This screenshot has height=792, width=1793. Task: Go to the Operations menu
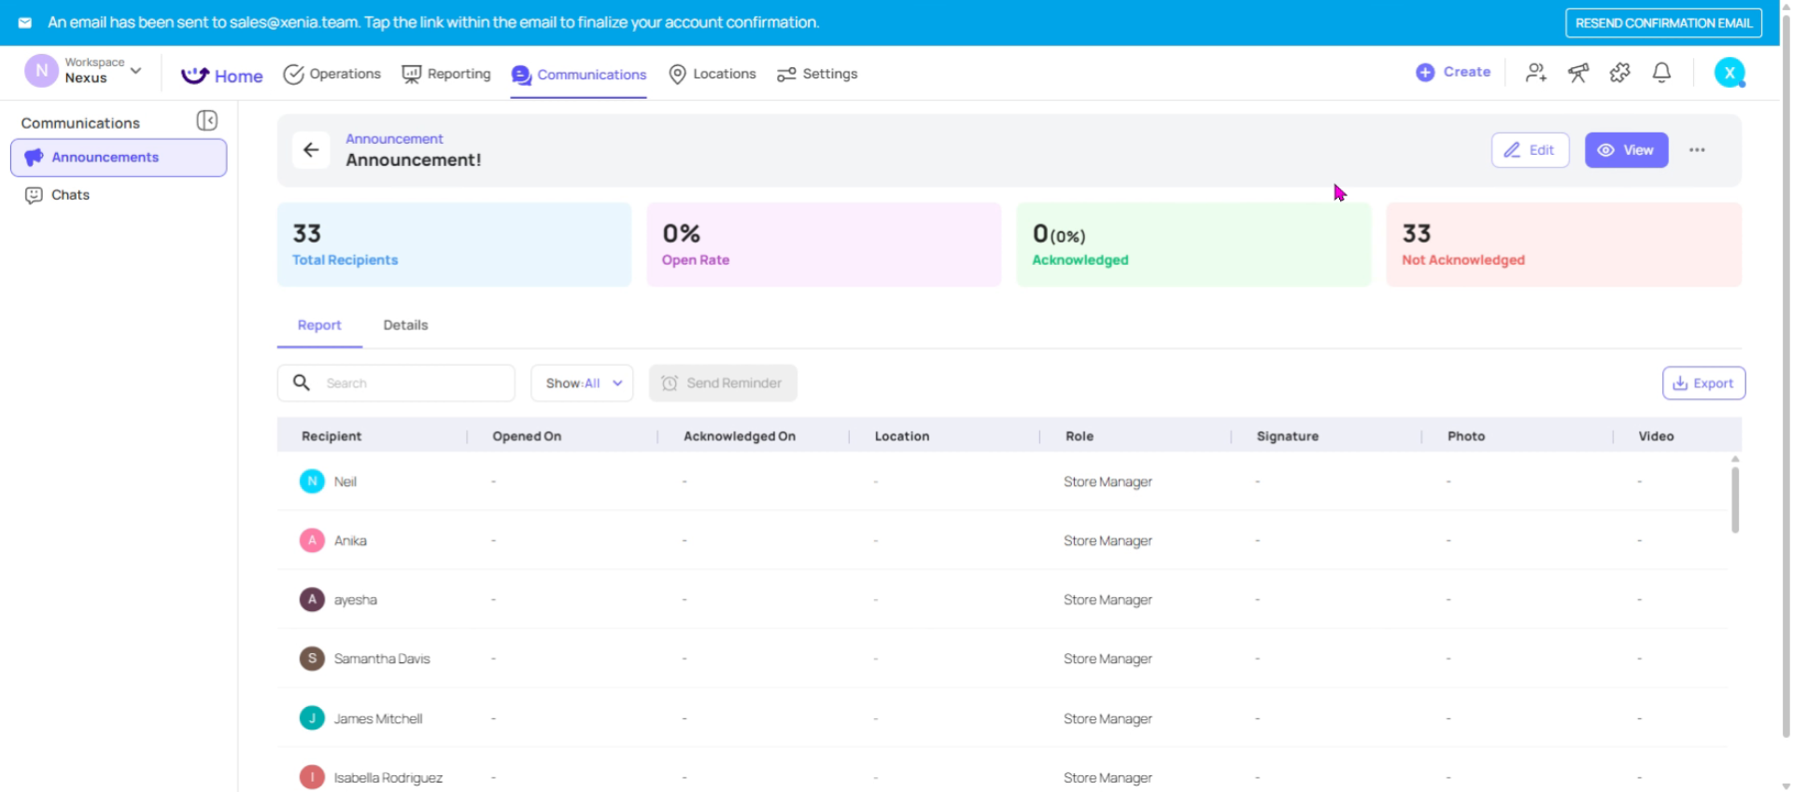pos(332,74)
